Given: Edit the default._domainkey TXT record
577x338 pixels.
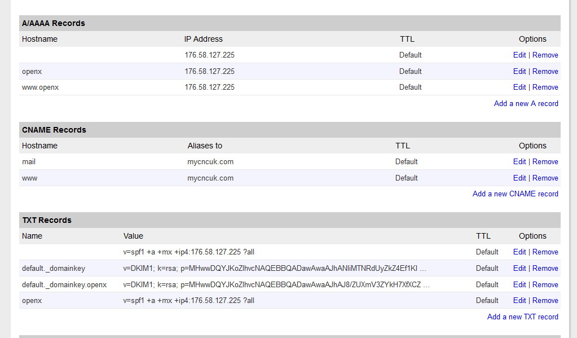Looking at the screenshot, I should click(519, 268).
